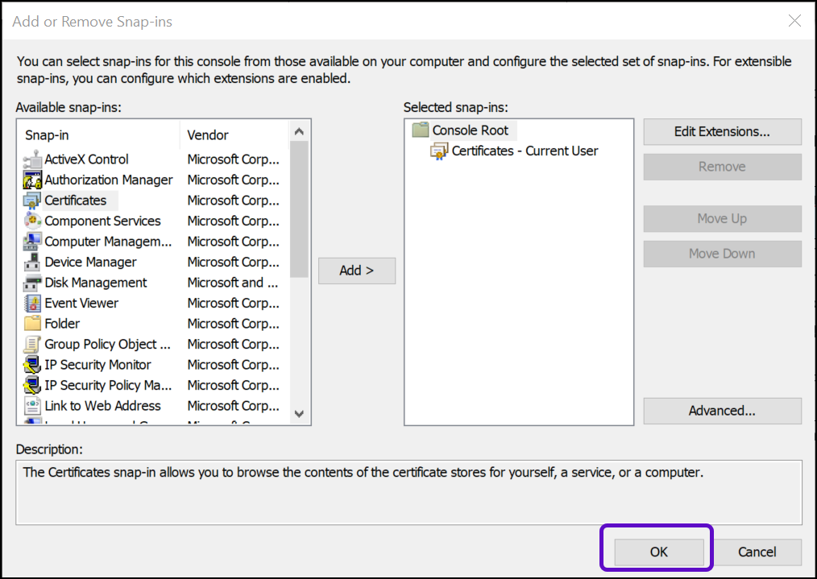Open Edit Extensions dialog

click(722, 131)
